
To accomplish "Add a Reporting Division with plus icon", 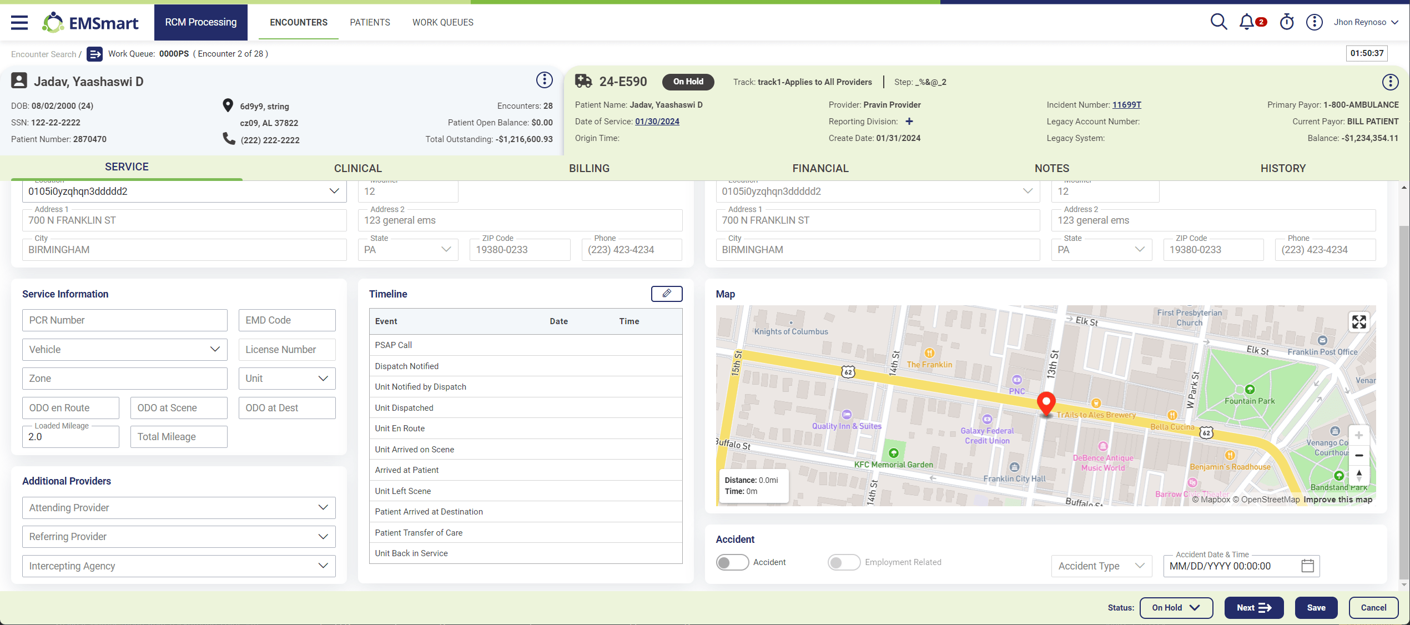I will (x=909, y=122).
